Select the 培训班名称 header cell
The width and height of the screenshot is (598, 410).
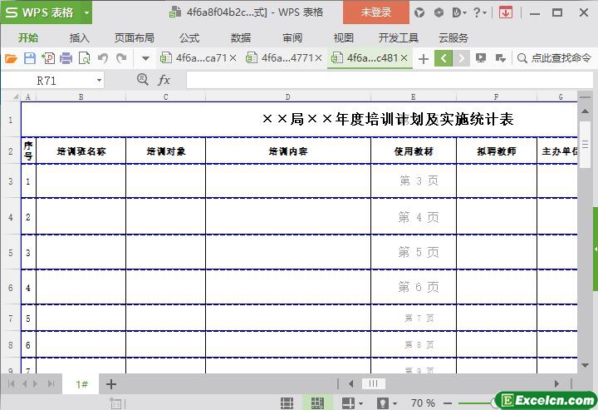click(81, 151)
